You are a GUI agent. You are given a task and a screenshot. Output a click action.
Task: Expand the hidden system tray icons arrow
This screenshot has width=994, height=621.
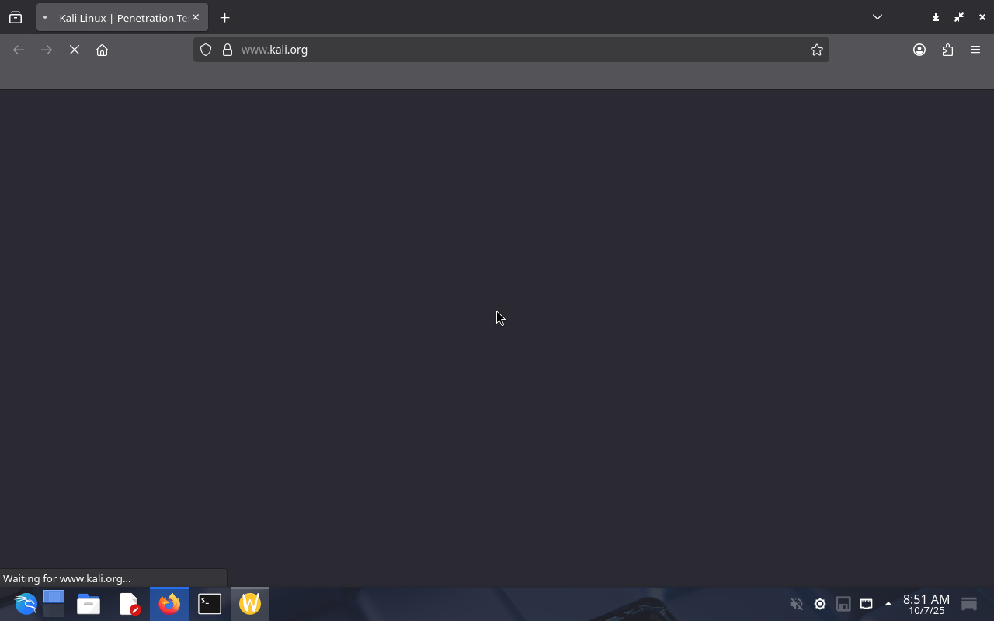tap(888, 604)
